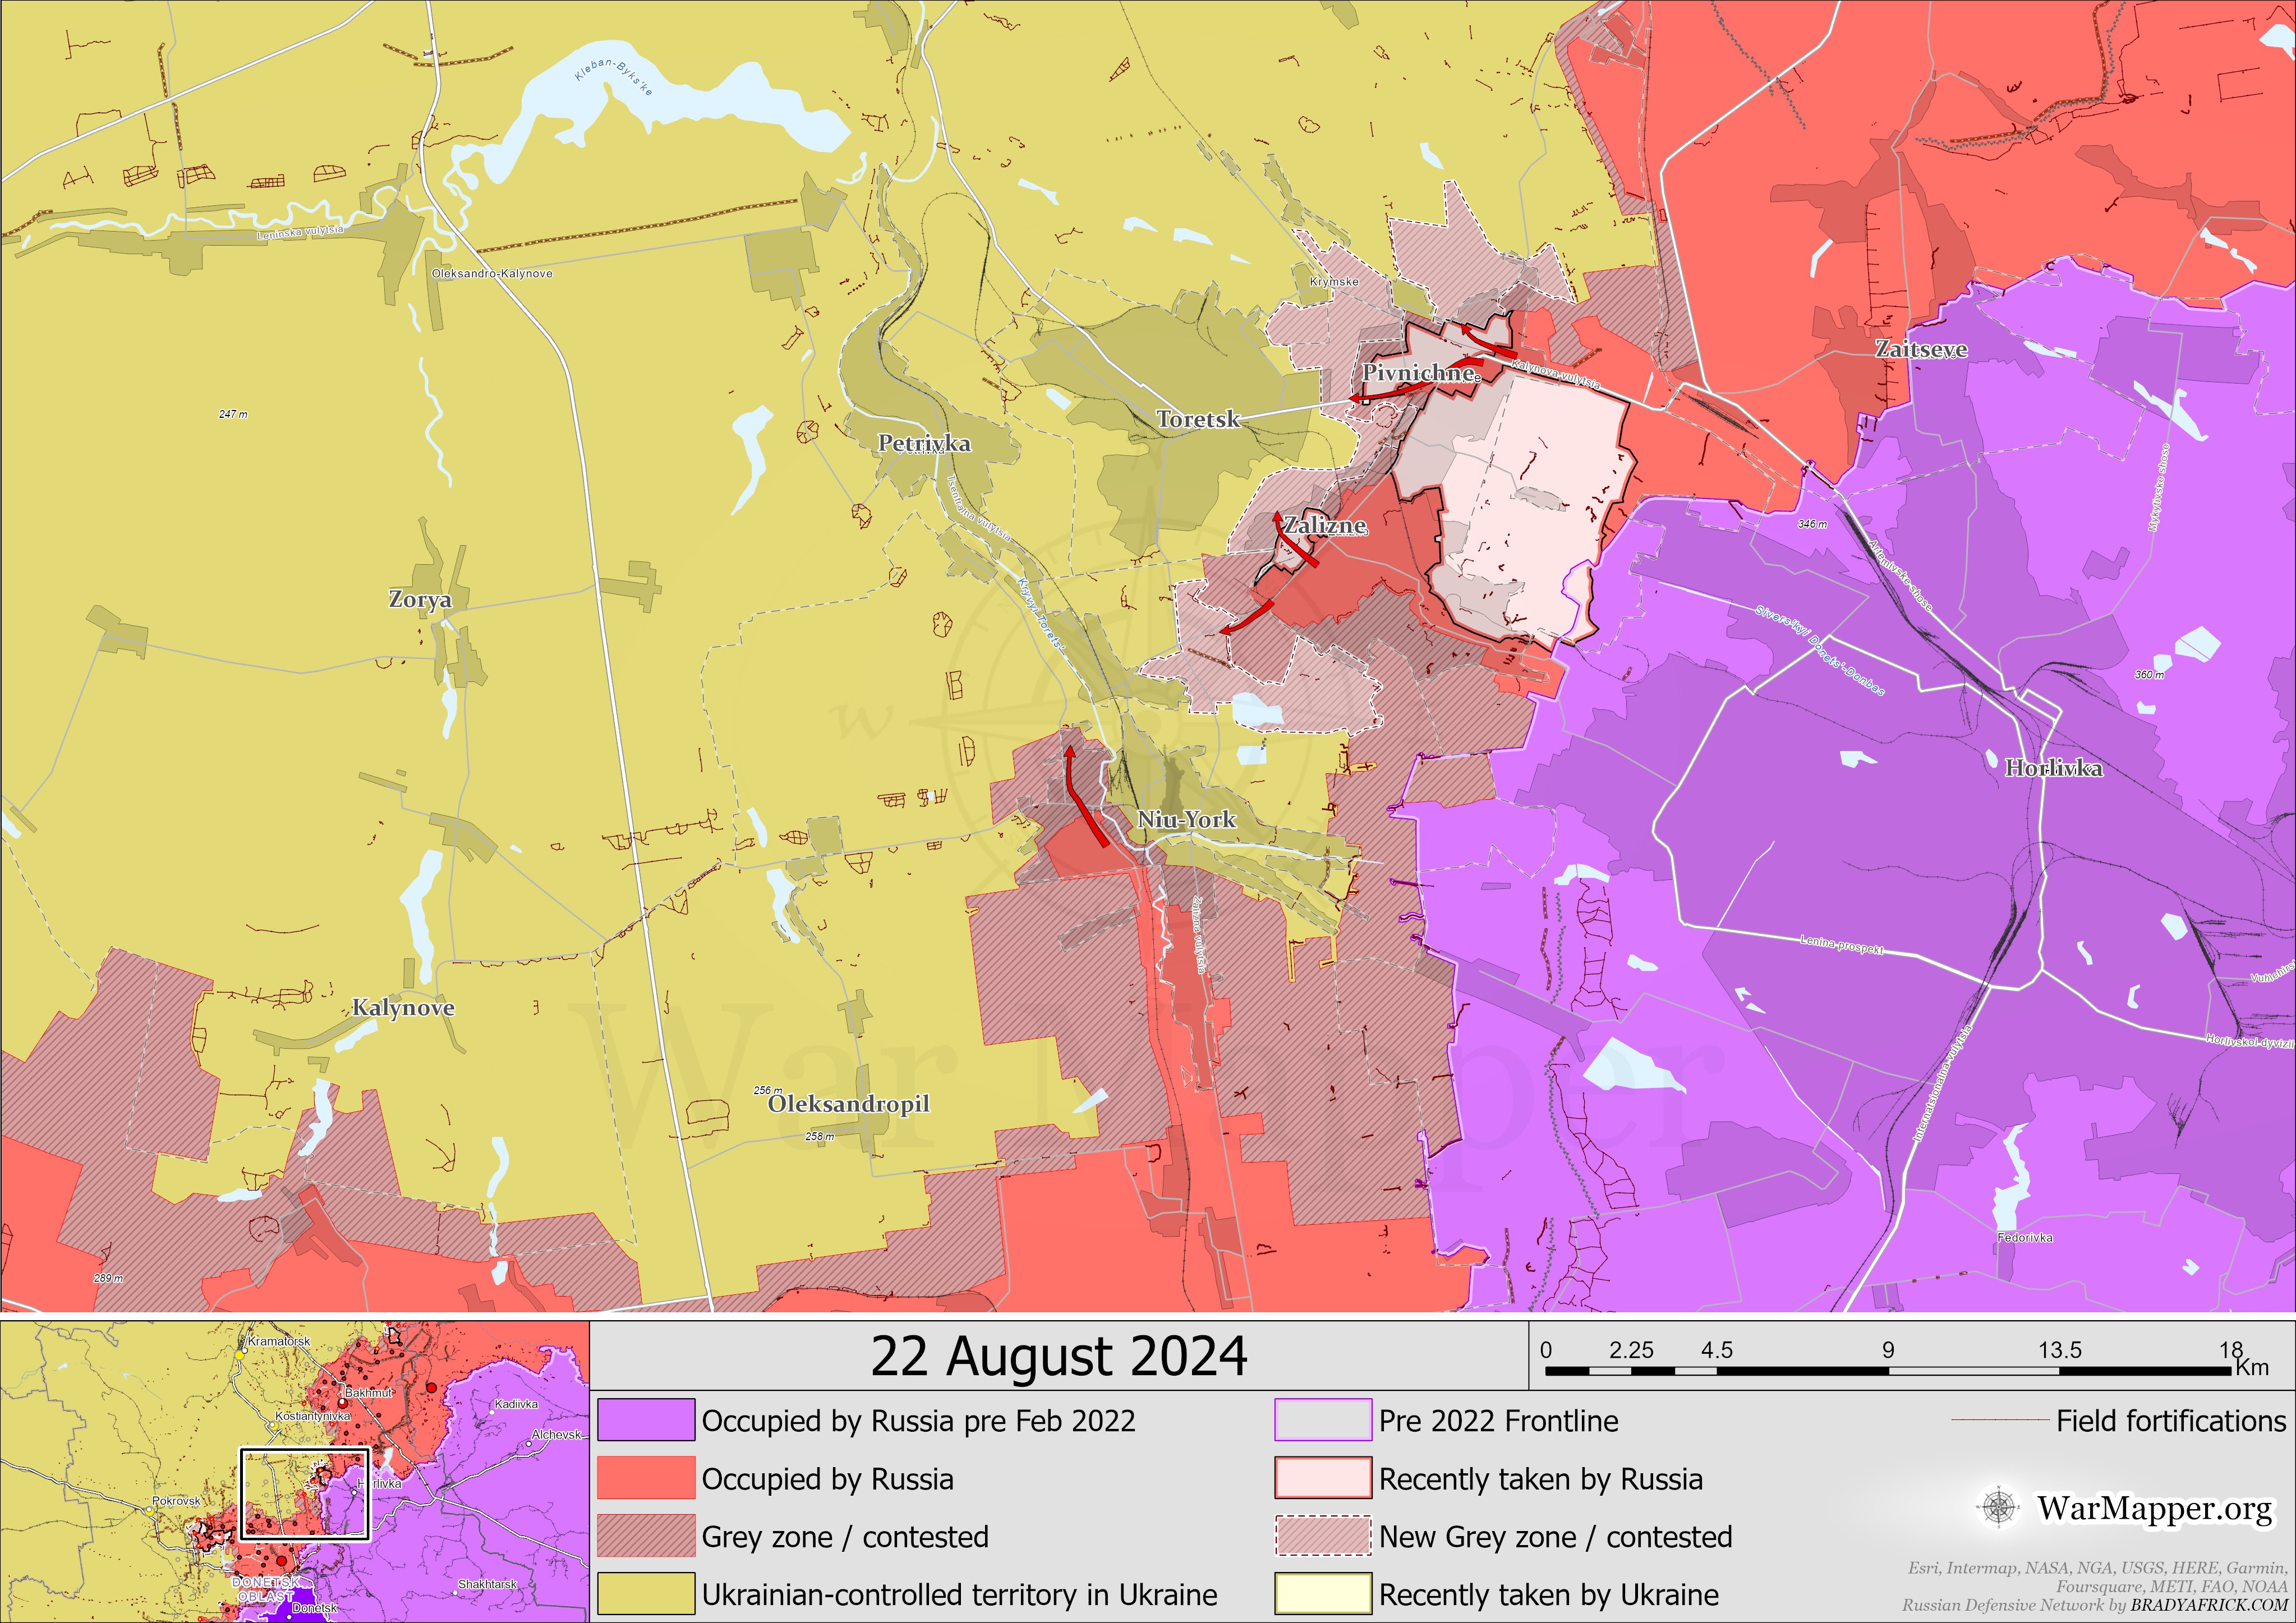Click the WarMapper compass logo icon
This screenshot has height=1623, width=2296.
click(x=1999, y=1508)
